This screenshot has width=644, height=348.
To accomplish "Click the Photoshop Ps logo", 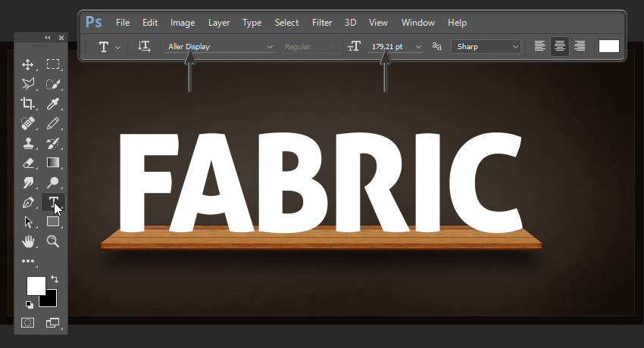I will [94, 22].
